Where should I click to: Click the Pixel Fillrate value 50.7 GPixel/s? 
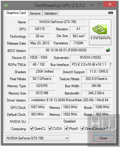42,79
